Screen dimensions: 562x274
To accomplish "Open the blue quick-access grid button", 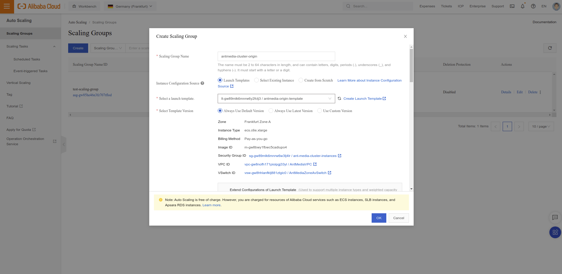I will coord(555,232).
